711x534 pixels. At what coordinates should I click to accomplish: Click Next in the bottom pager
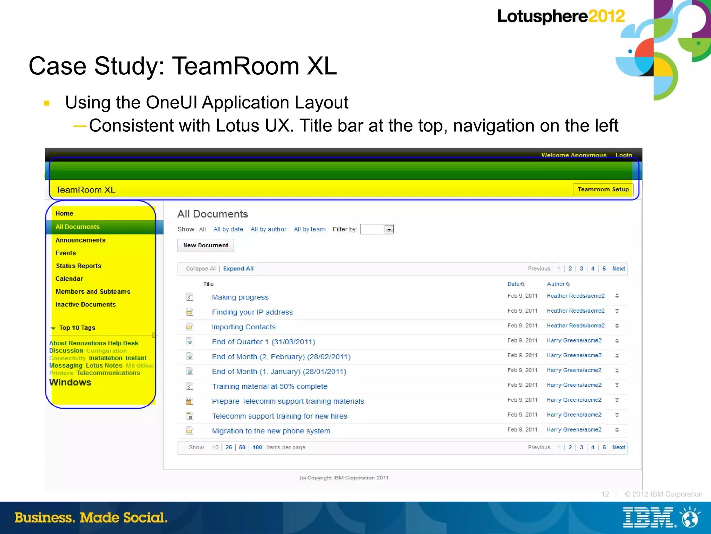click(618, 447)
